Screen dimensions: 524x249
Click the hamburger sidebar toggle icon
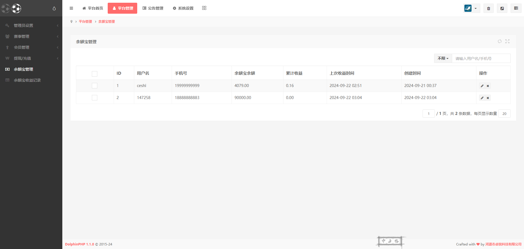pos(71,8)
